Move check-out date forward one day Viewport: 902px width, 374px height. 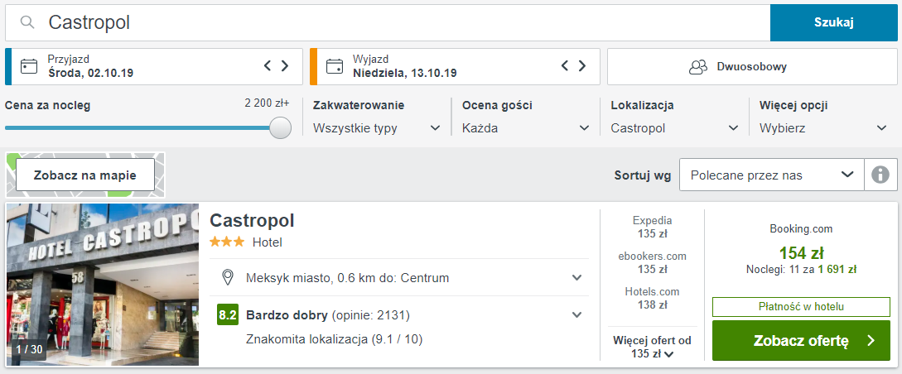(582, 65)
